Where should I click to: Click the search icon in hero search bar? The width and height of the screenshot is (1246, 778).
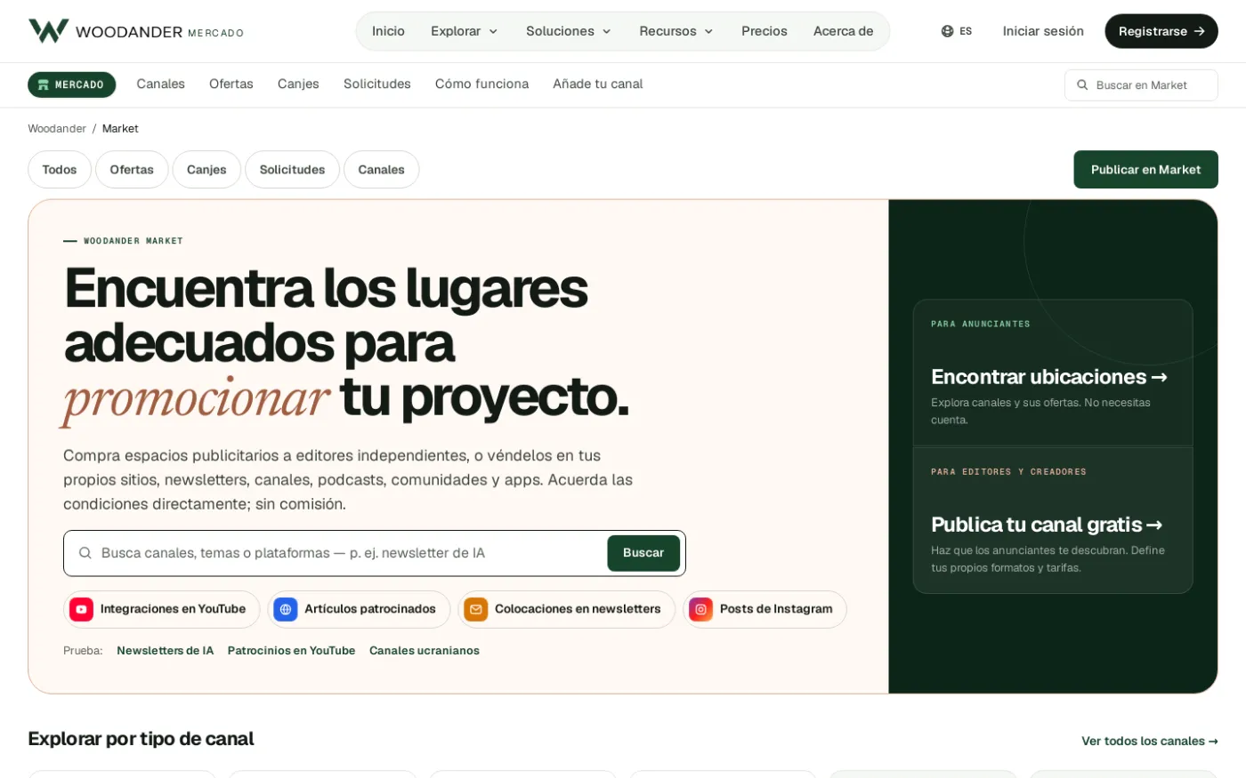(85, 553)
